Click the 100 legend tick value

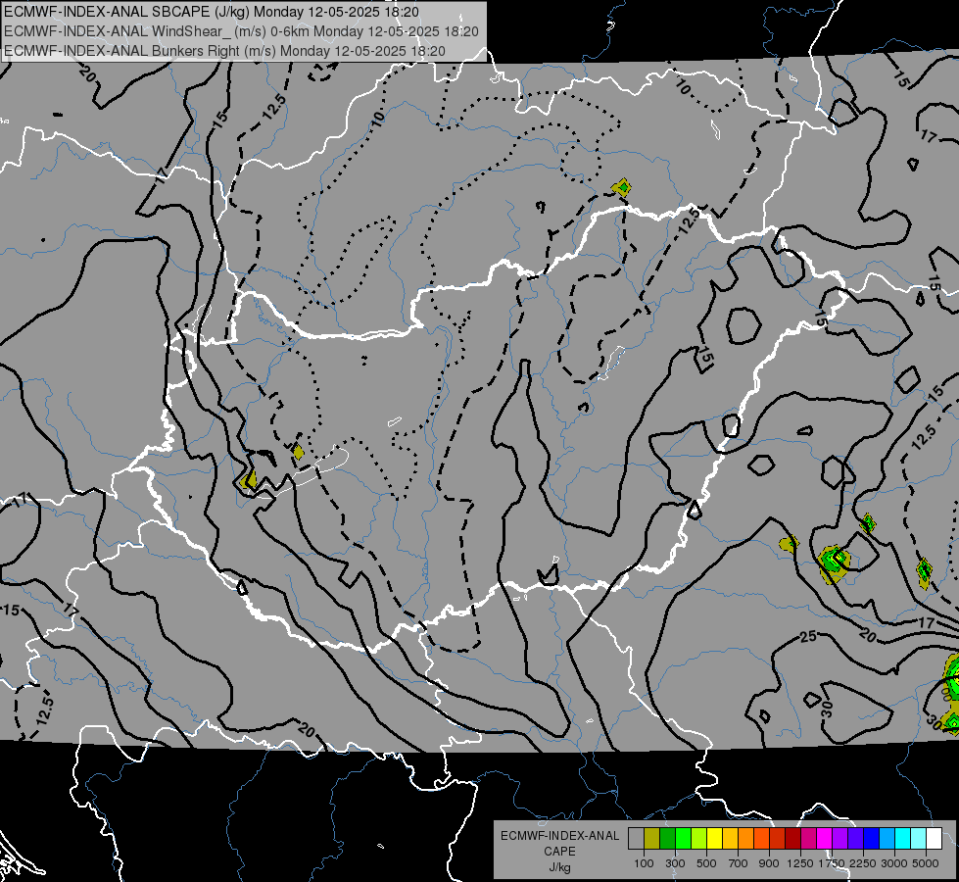point(644,863)
